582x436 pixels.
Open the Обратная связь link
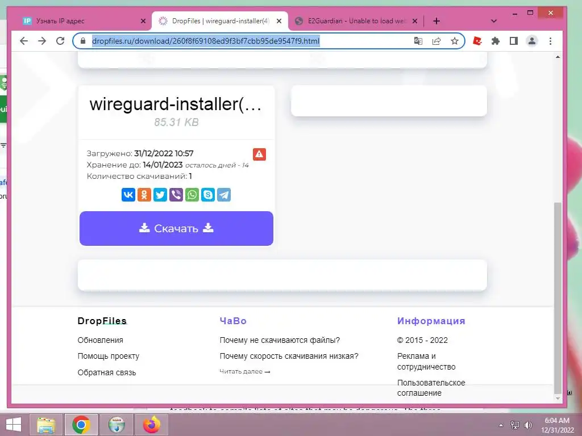[107, 372]
